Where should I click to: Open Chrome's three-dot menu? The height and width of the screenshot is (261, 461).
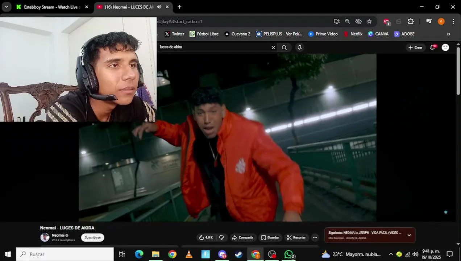[453, 21]
